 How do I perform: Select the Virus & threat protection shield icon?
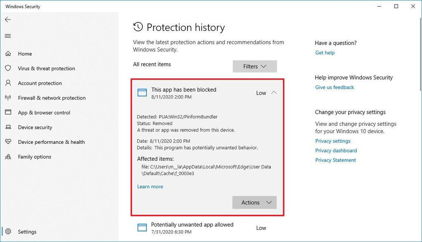coord(8,68)
